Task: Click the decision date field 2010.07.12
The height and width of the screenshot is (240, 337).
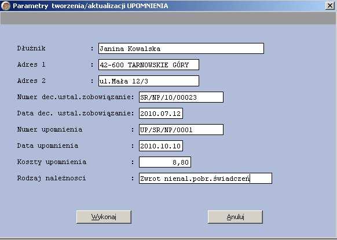Action: tap(161, 114)
